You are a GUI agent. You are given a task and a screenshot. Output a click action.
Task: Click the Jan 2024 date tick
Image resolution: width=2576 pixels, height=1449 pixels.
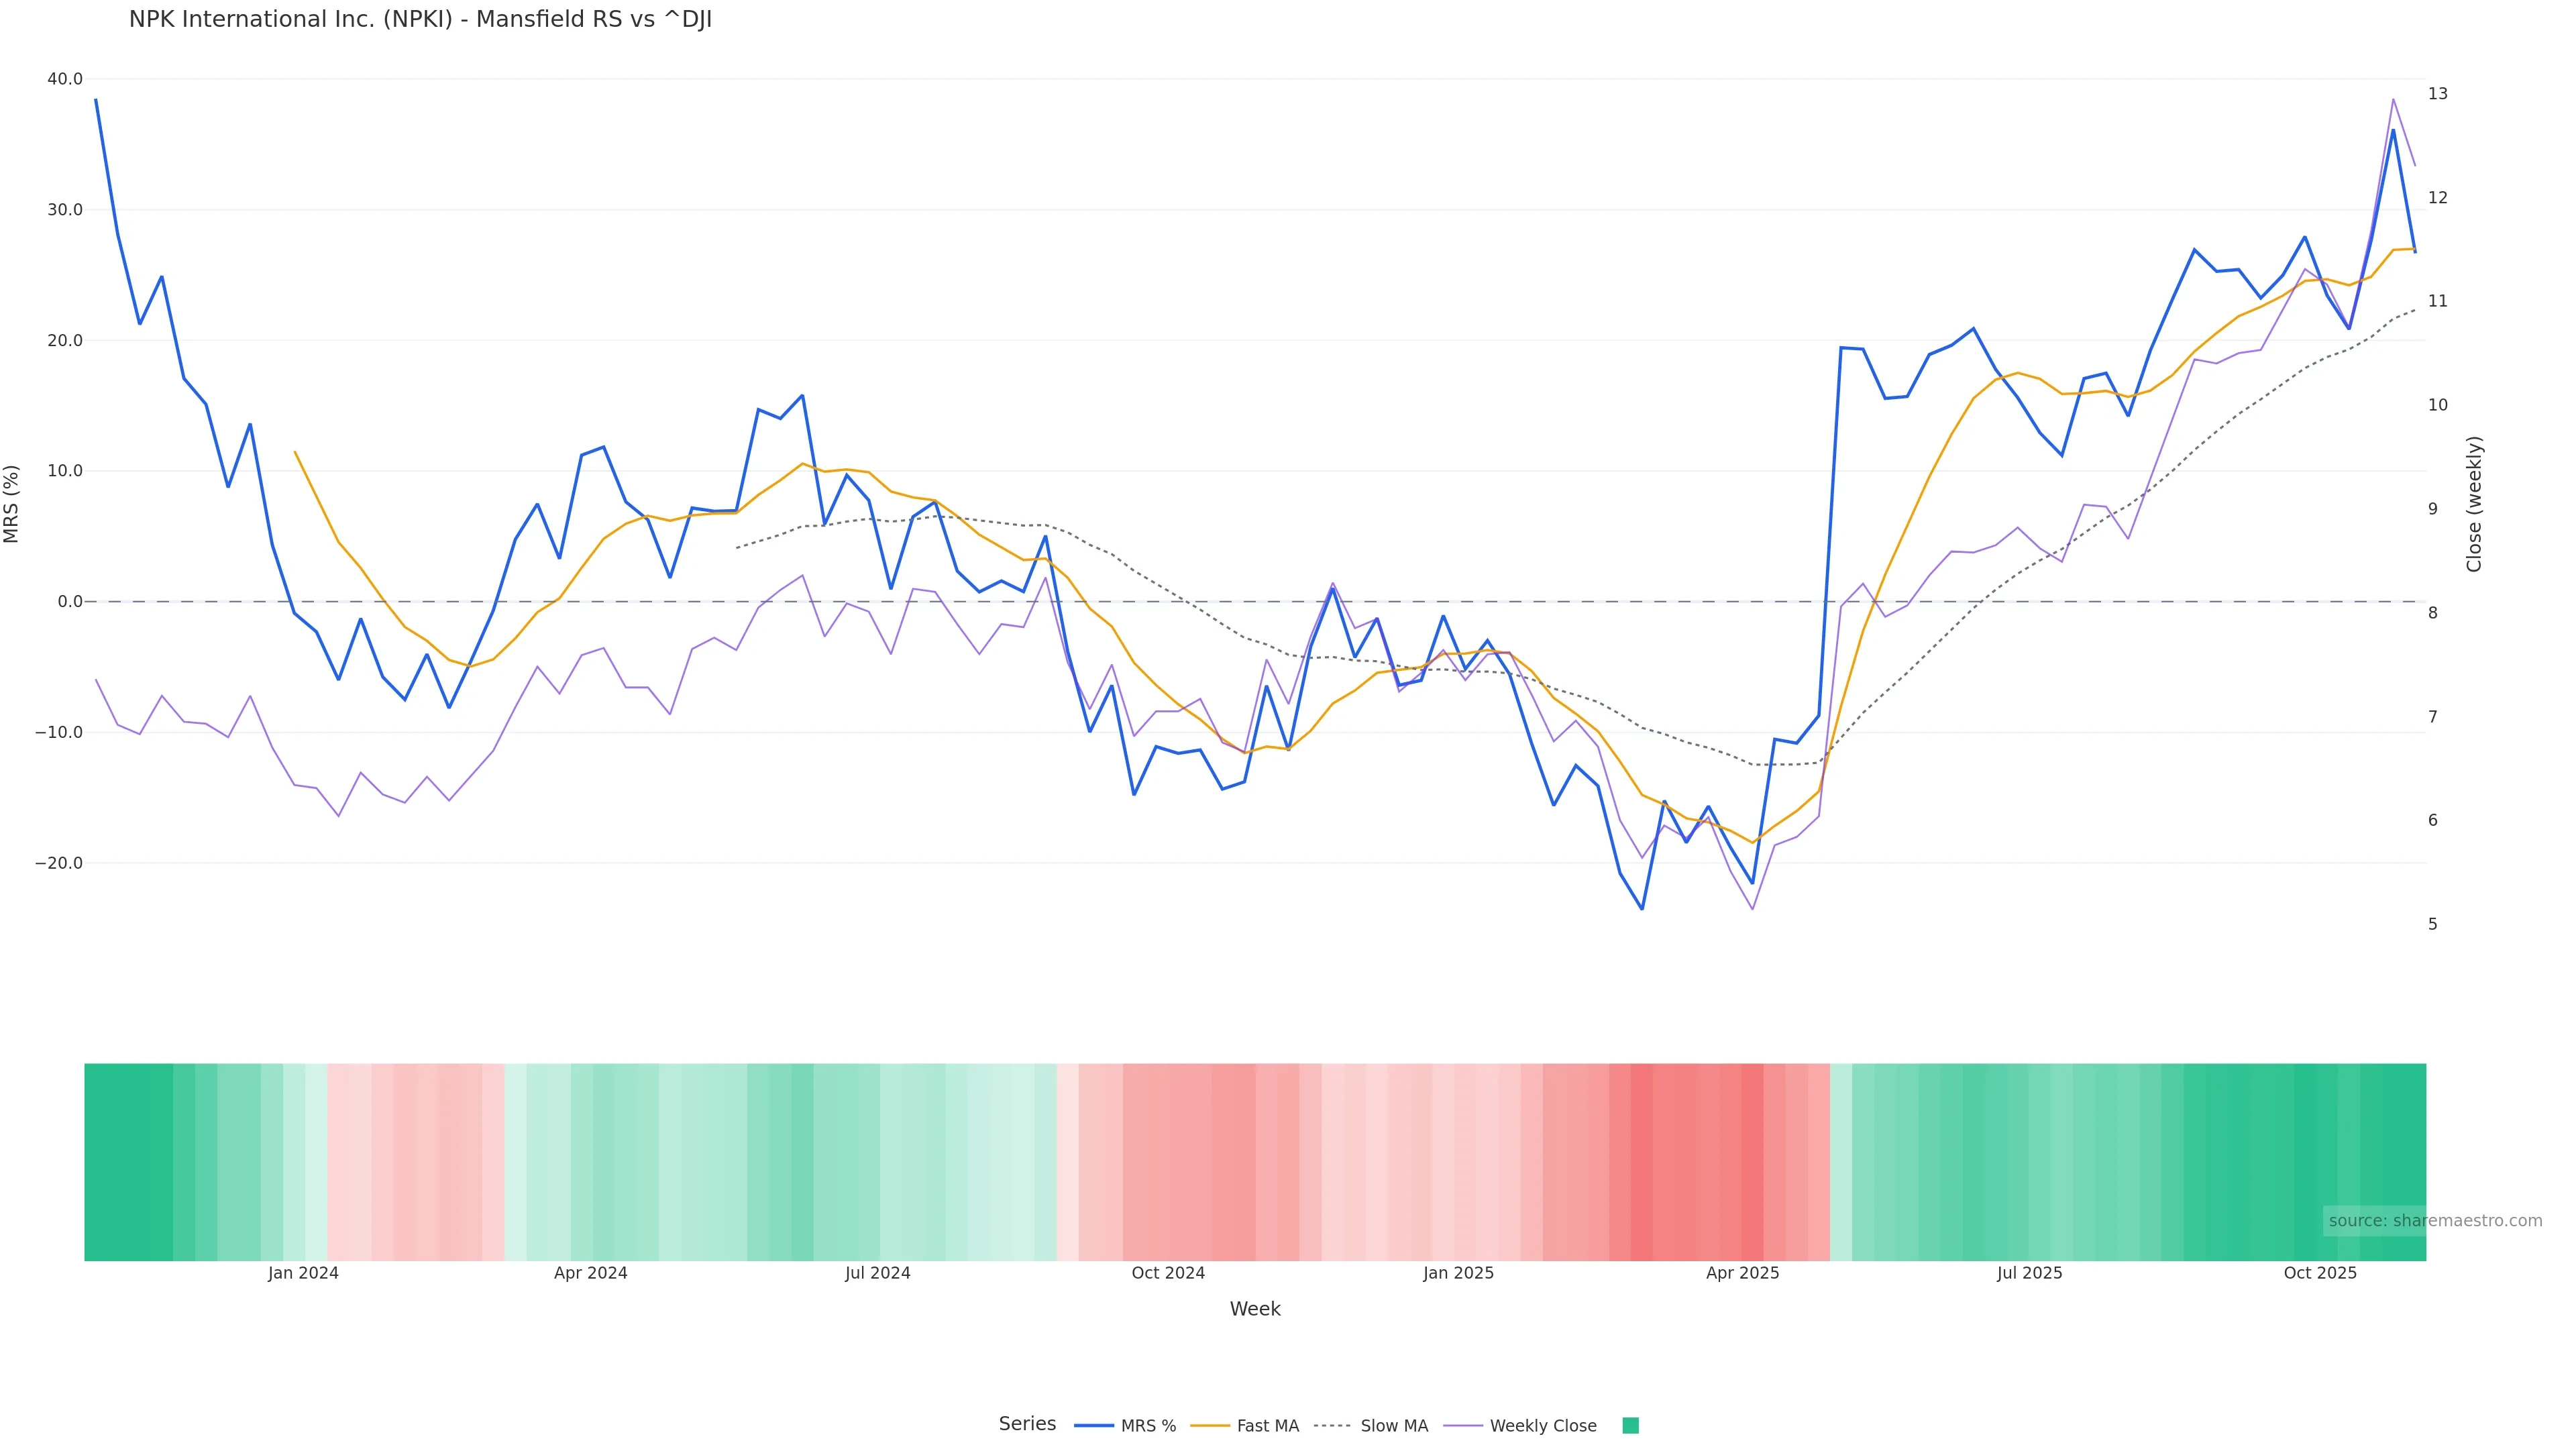(x=303, y=1273)
